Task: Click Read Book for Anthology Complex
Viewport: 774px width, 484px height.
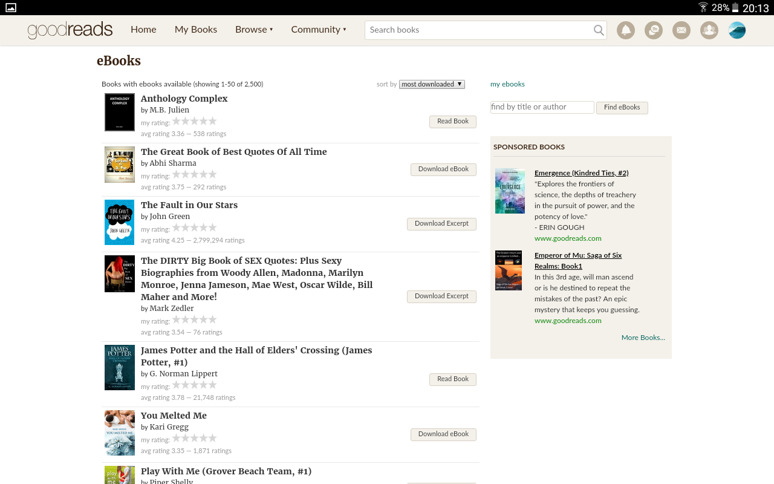Action: (453, 122)
